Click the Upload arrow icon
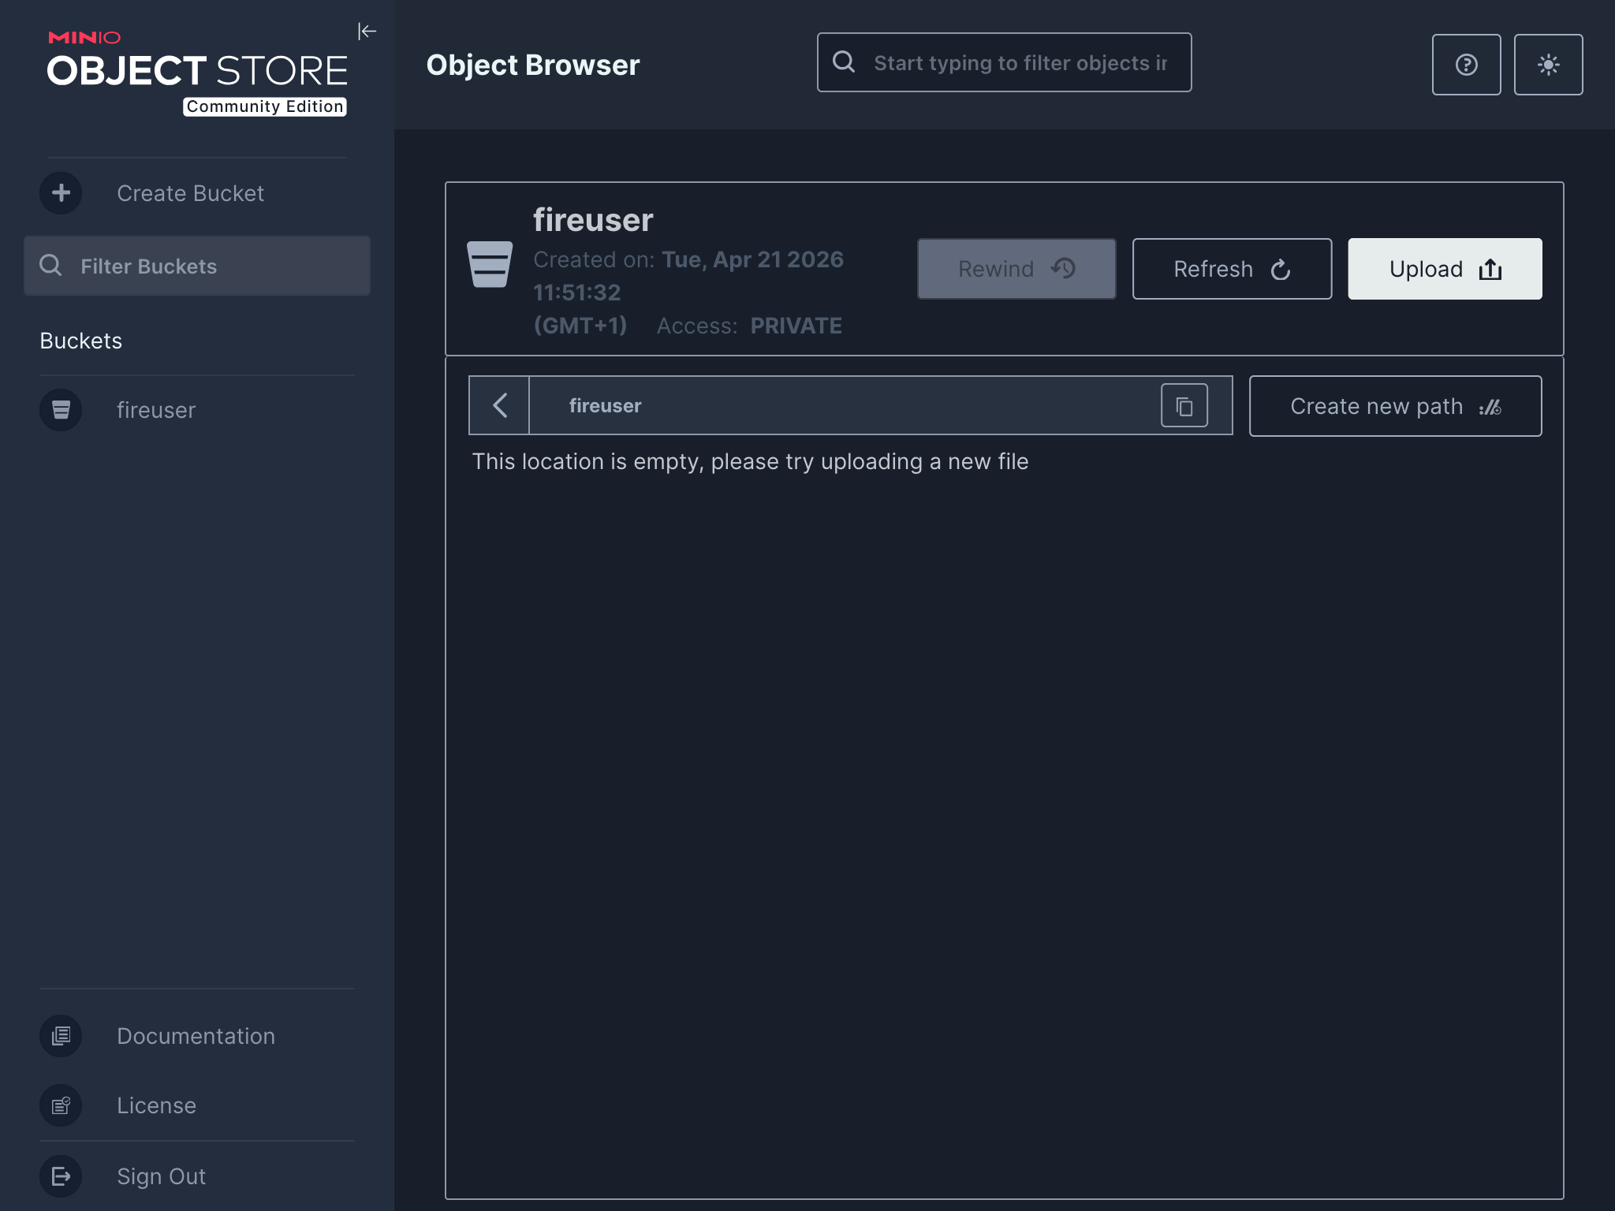 point(1490,269)
